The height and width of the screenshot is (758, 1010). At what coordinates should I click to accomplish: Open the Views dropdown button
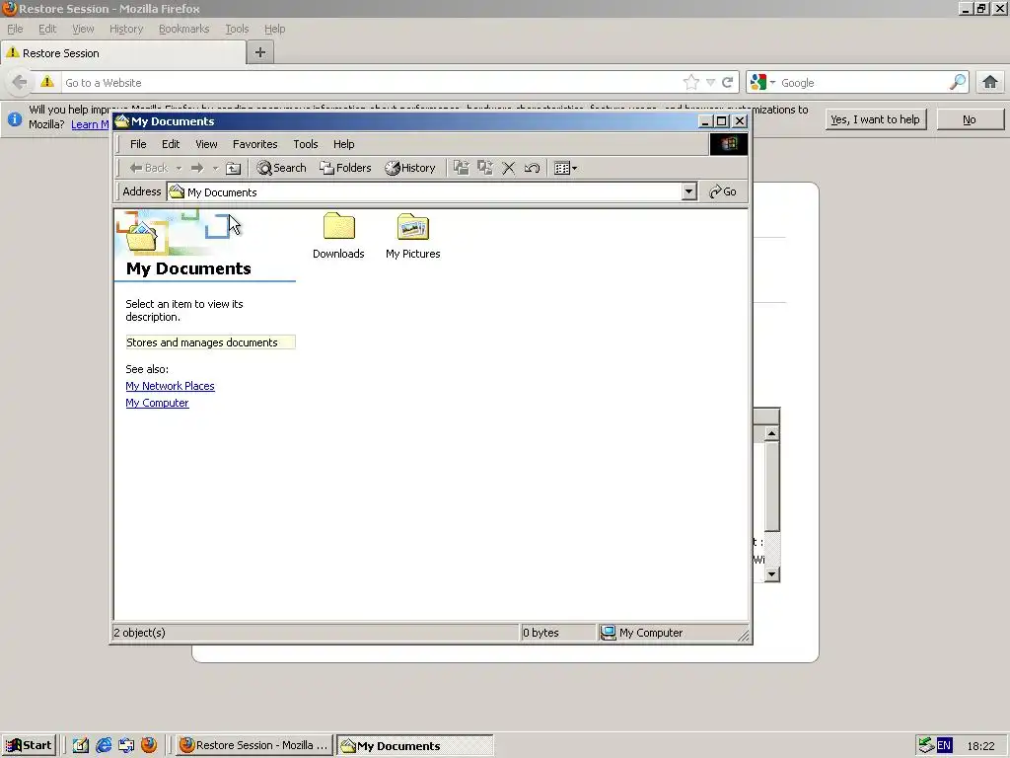565,168
